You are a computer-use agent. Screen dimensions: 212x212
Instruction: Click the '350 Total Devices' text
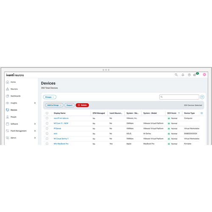point(49,88)
